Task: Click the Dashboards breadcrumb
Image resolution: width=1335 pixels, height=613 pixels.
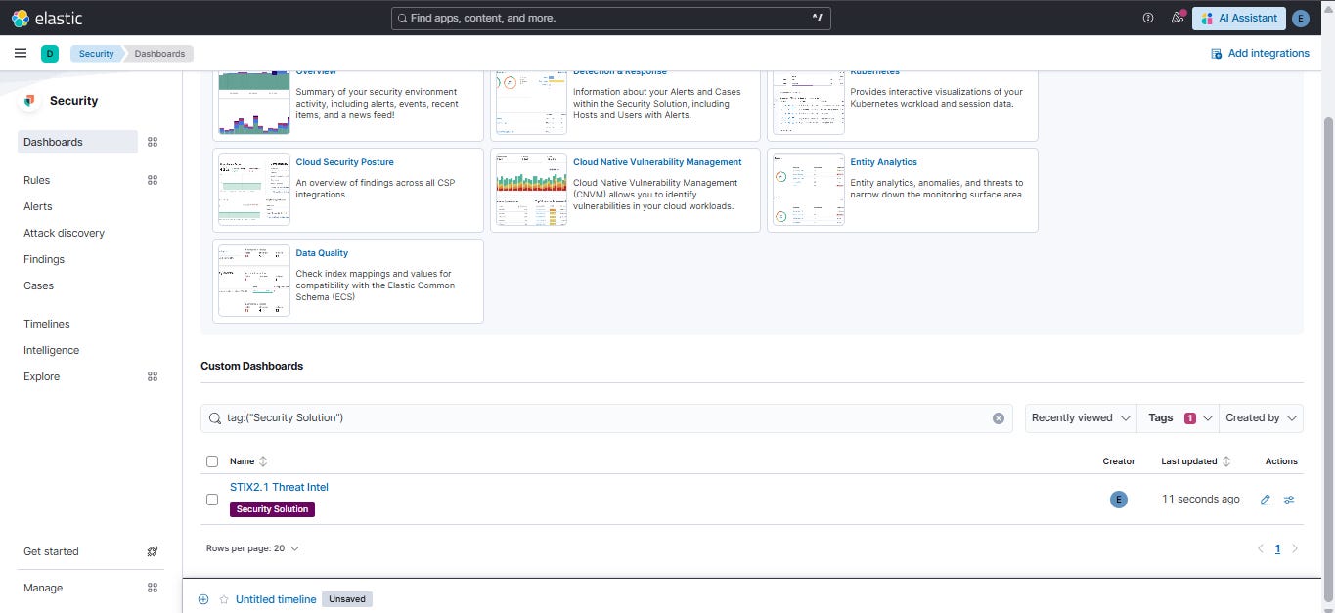Action: point(159,54)
